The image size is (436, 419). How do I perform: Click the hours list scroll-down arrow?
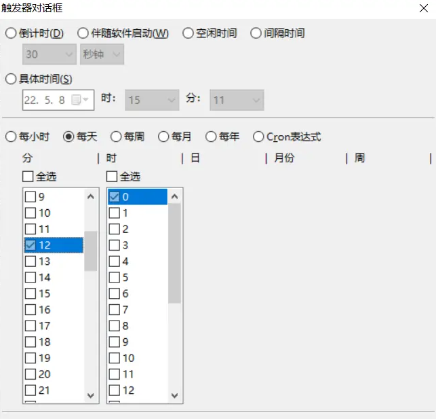[x=174, y=395]
